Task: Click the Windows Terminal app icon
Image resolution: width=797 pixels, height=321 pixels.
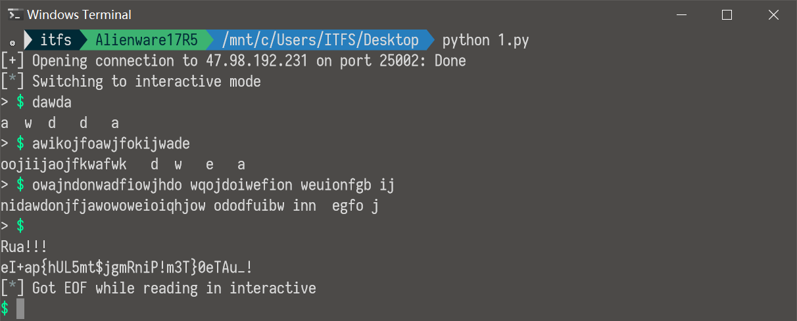Action: (14, 14)
